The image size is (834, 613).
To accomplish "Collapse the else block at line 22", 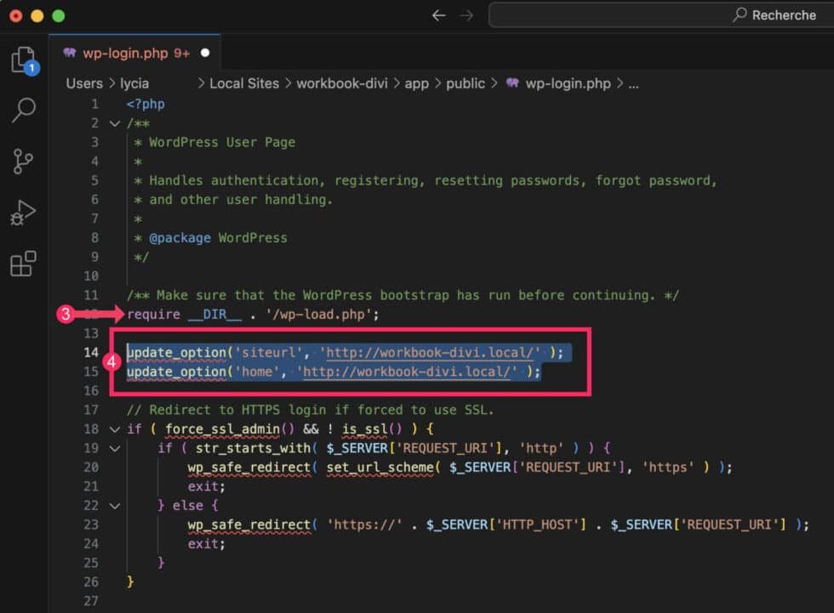I will point(115,505).
